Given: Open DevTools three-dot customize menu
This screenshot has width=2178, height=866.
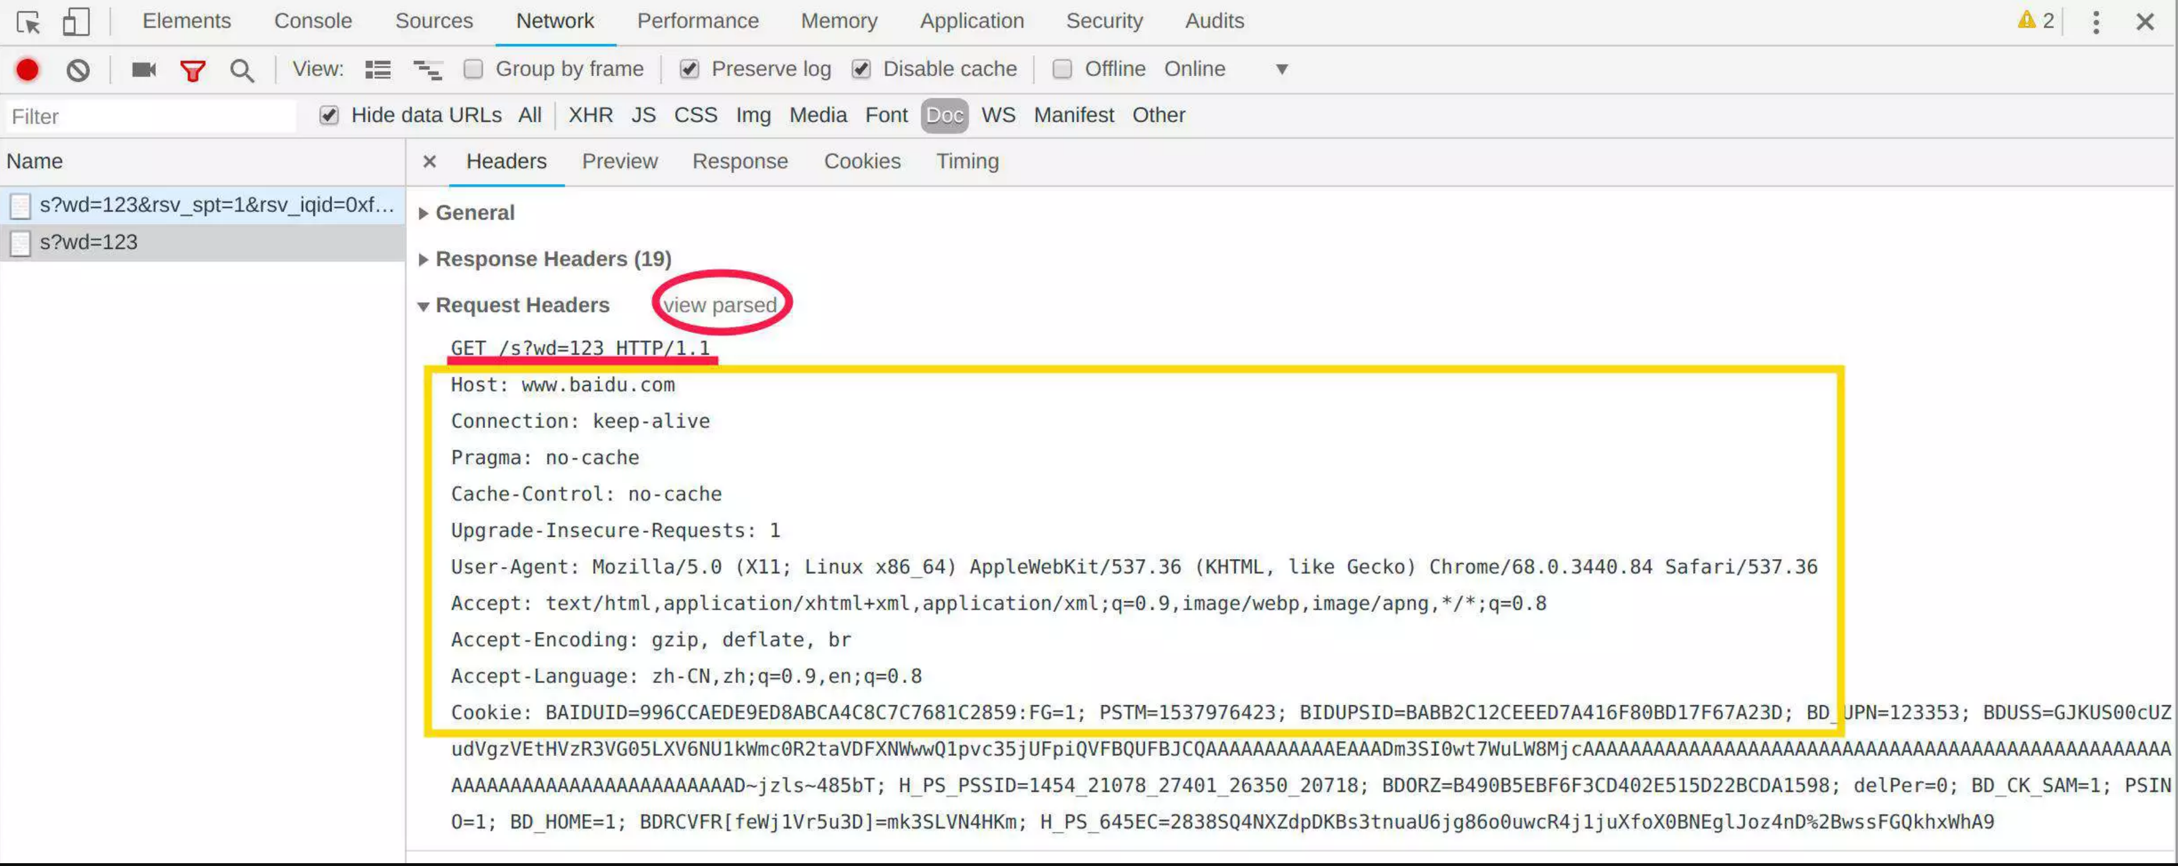Looking at the screenshot, I should (2095, 22).
